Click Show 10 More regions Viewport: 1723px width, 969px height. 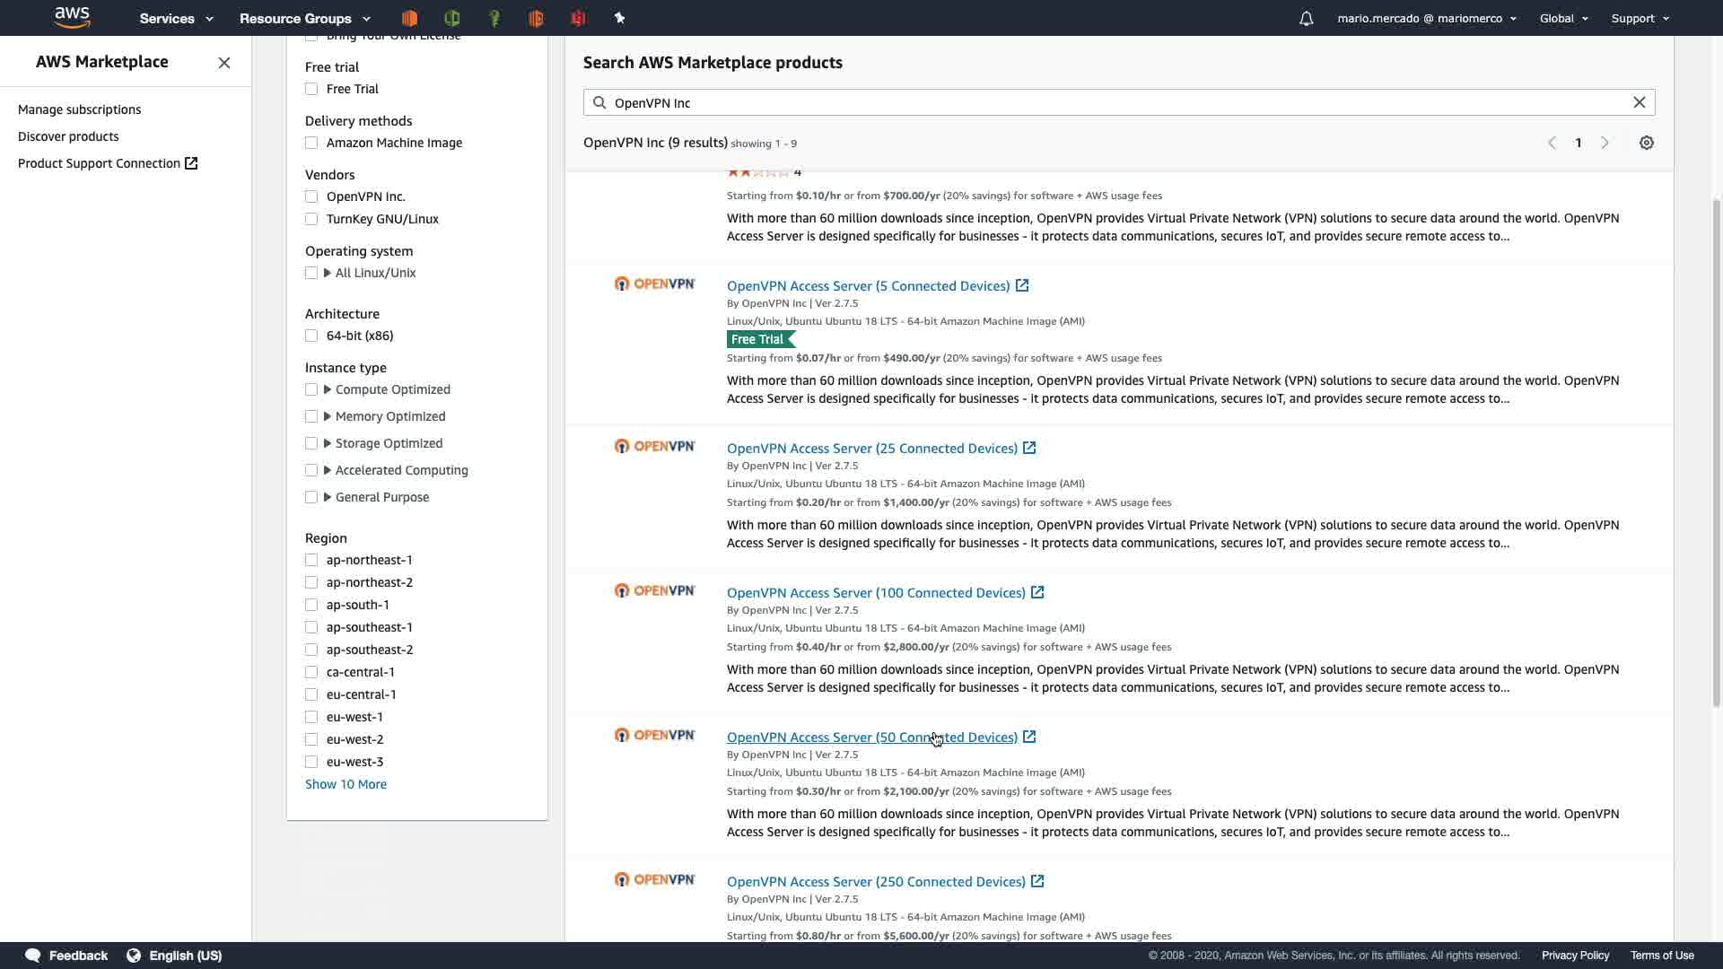pyautogui.click(x=345, y=784)
